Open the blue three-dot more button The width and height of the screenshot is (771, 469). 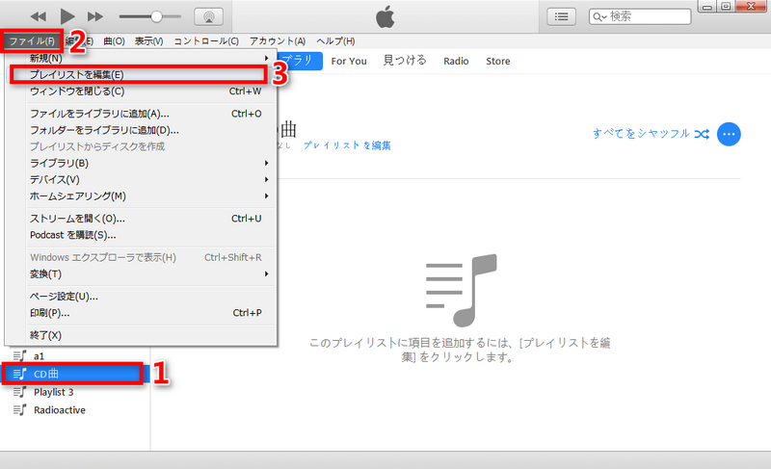tap(729, 134)
